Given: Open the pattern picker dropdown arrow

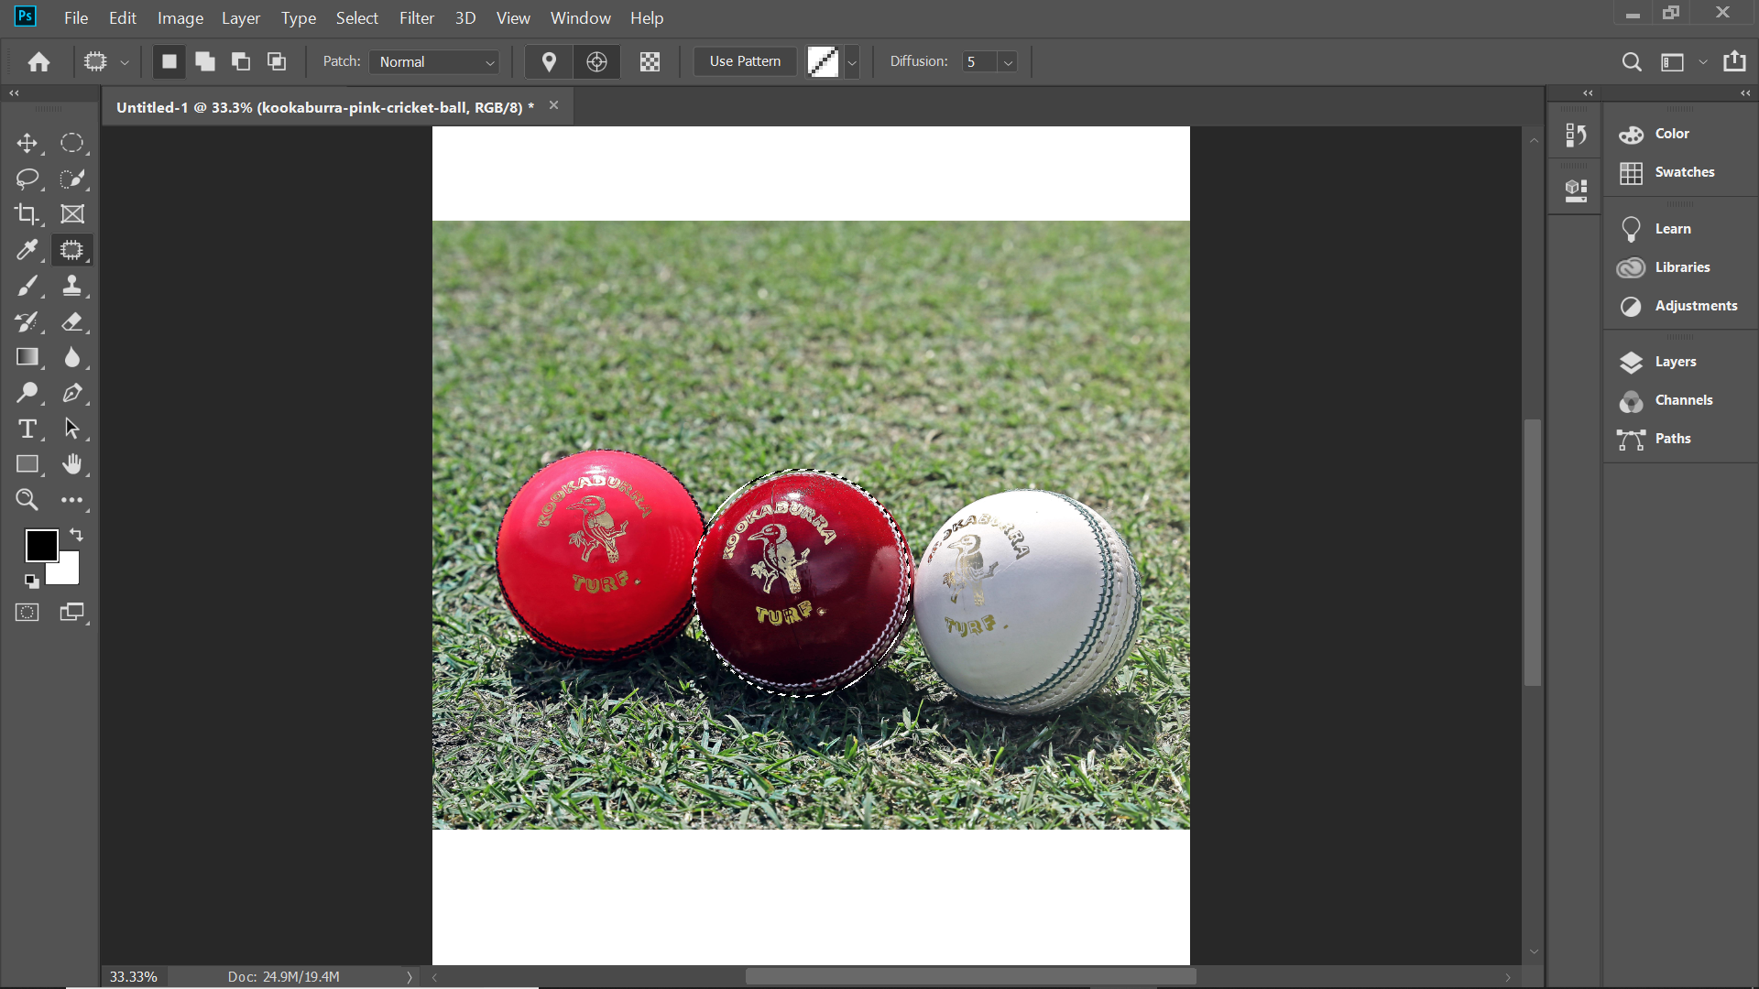Looking at the screenshot, I should point(852,61).
